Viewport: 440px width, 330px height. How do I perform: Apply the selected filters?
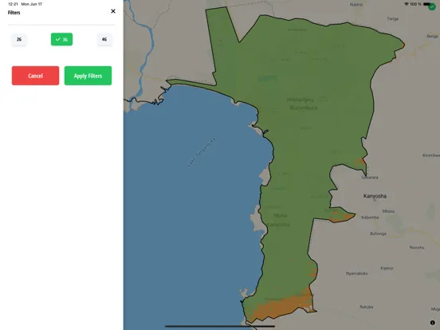pos(88,76)
